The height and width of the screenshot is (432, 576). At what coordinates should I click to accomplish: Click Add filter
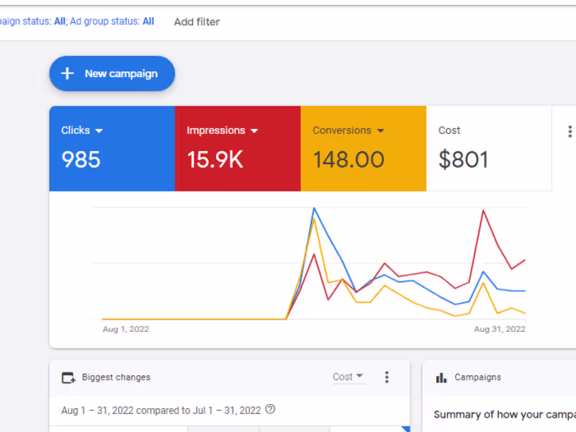point(197,22)
